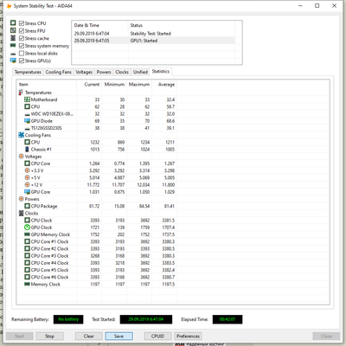Click the Status column header in log

click(x=182, y=25)
